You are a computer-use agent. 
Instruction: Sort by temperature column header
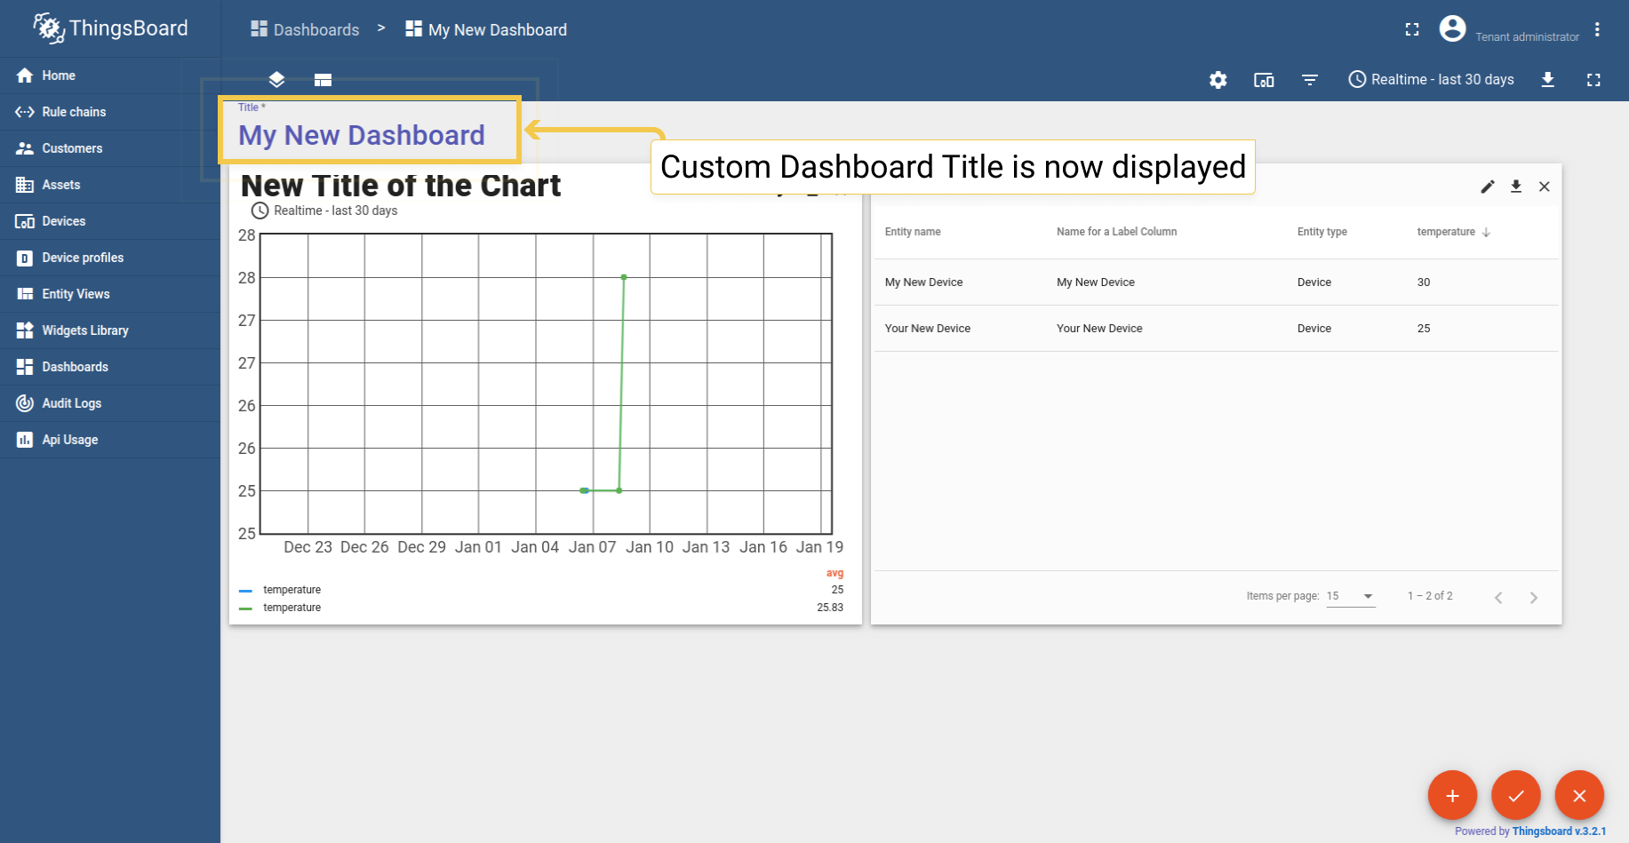[1453, 232]
